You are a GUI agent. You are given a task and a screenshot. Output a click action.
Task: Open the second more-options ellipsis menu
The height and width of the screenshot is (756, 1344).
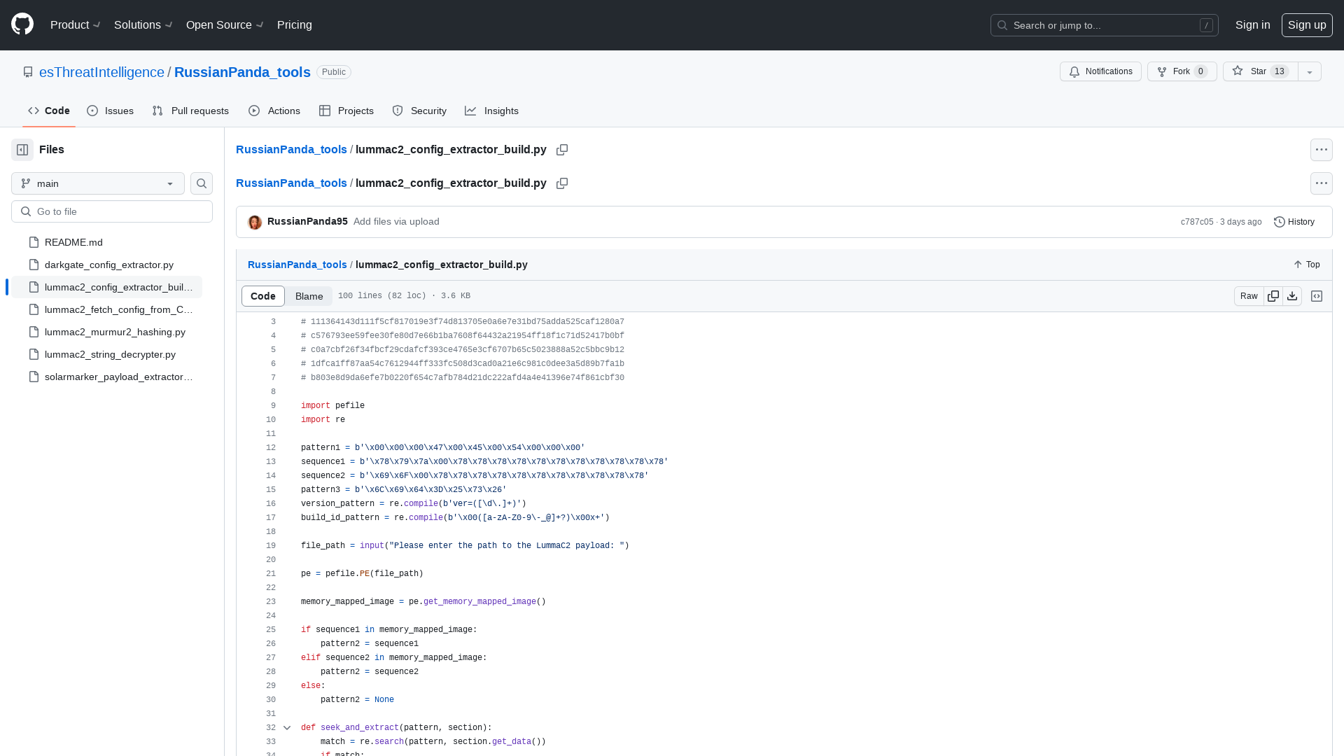click(1322, 183)
